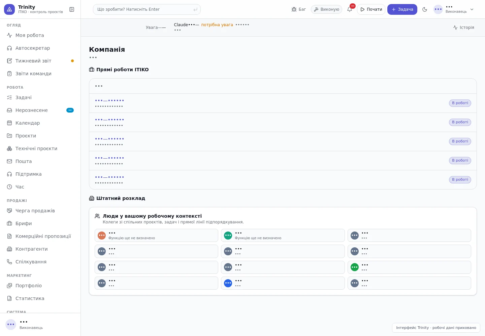Collapse the sidebar panel icon
Viewport: 485px width, 336px height.
[72, 9]
